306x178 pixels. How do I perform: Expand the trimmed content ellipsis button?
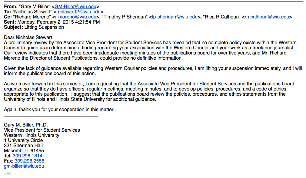tap(7, 173)
